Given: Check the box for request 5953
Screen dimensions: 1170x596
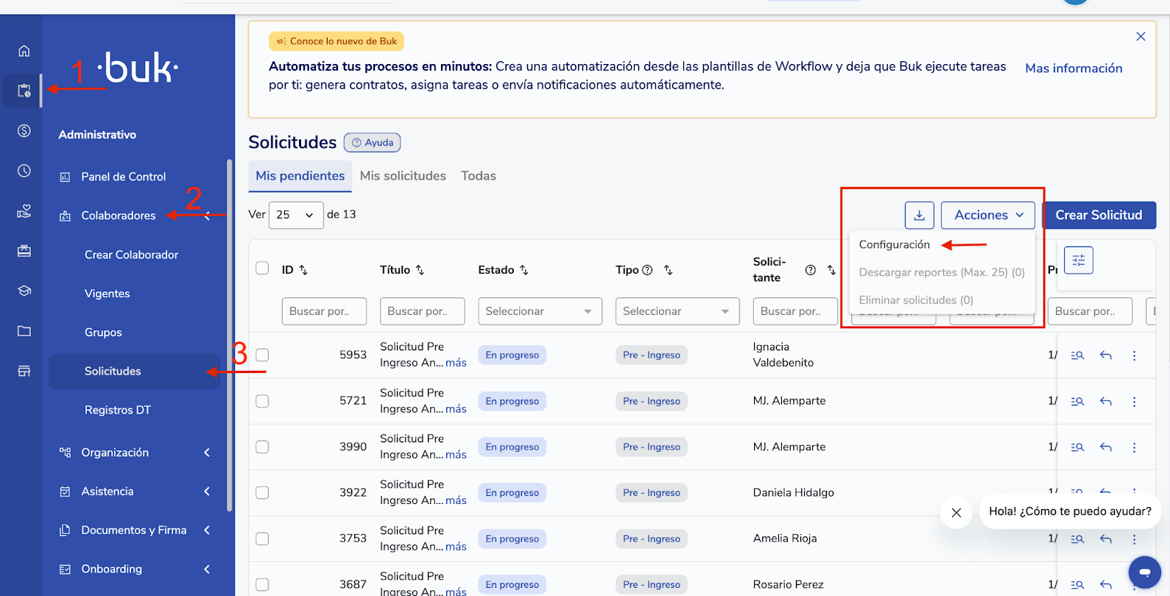Looking at the screenshot, I should [x=262, y=355].
